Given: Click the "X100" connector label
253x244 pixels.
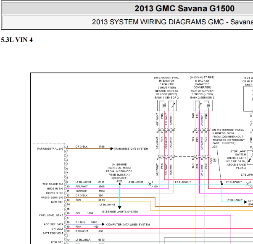Looking at the screenshot, I should [x=154, y=187].
